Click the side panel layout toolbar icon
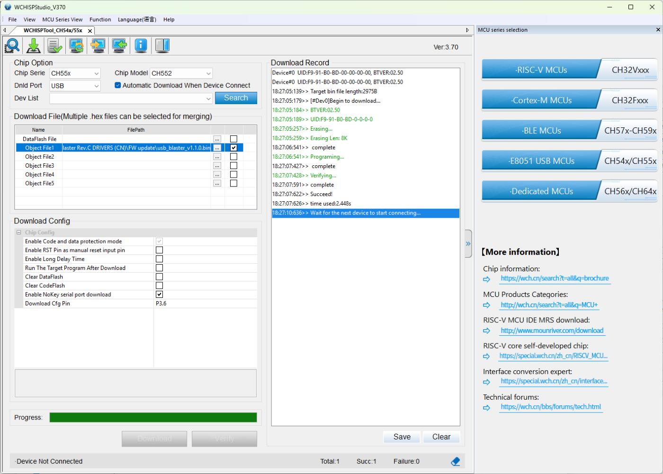 pyautogui.click(x=162, y=45)
